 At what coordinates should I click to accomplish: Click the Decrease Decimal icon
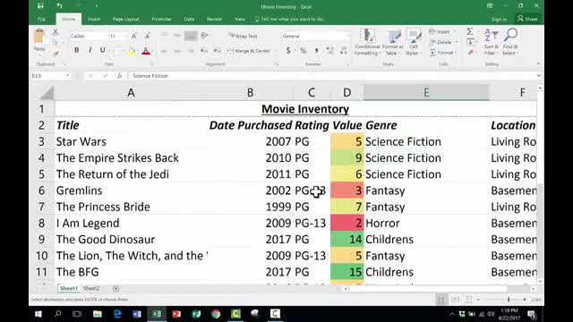(344, 51)
